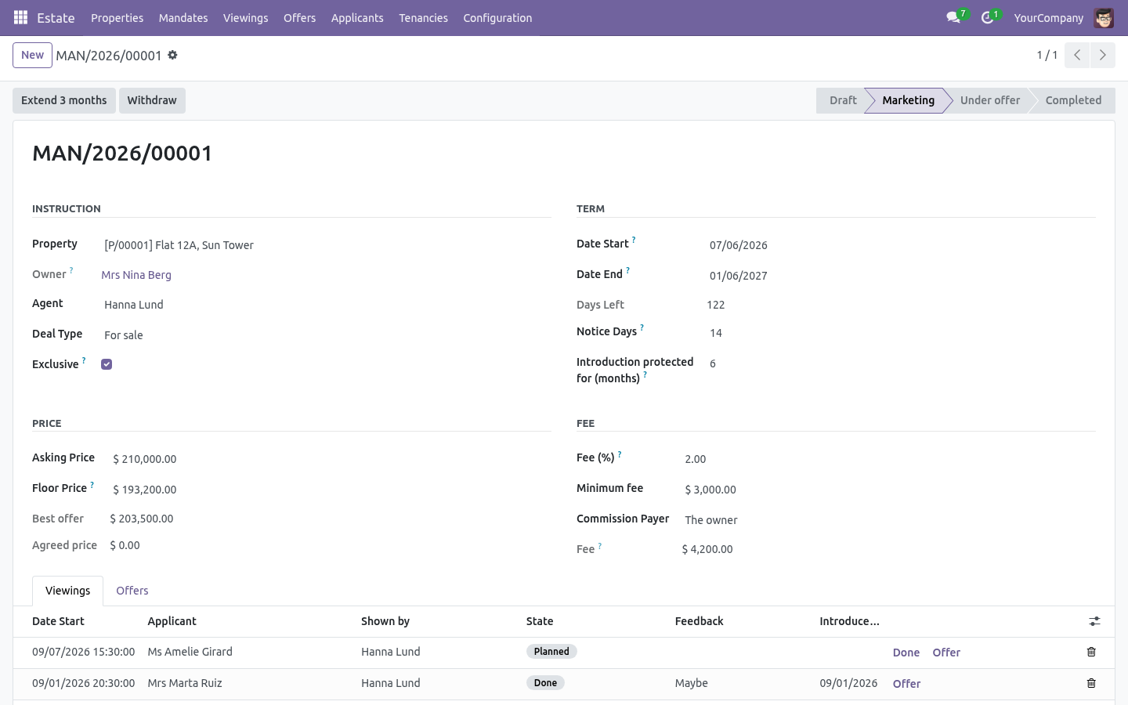The image size is (1128, 705).
Task: Go to the previous record arrow
Action: point(1077,55)
